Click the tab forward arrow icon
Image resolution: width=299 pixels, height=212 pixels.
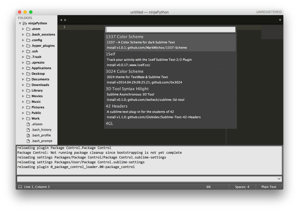pos(65,20)
